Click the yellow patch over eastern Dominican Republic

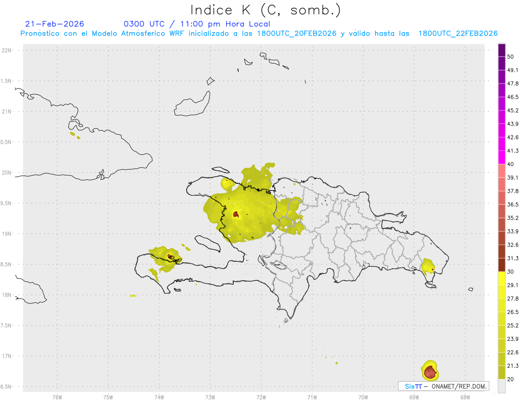tap(428, 266)
